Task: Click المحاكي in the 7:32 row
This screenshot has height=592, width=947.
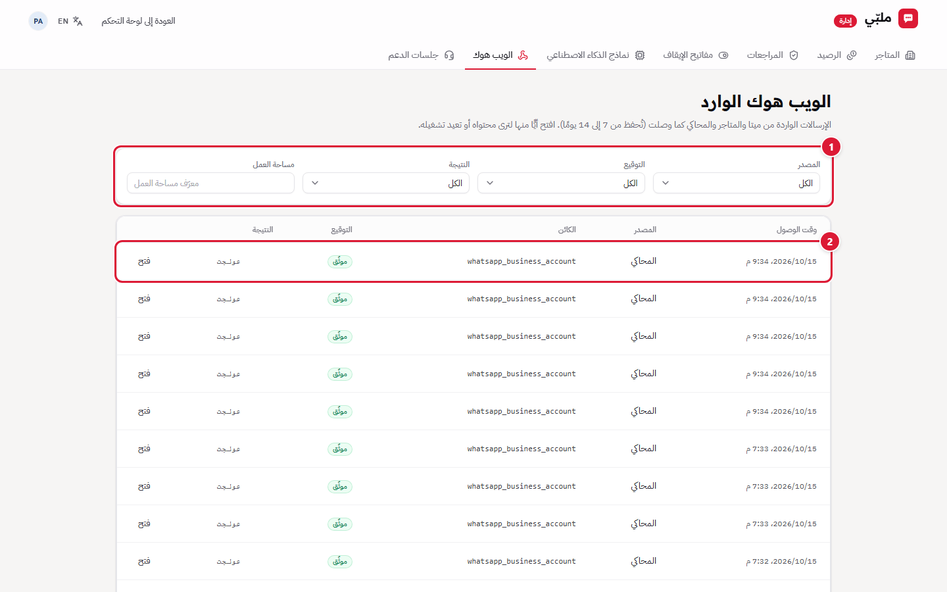Action: click(x=644, y=561)
